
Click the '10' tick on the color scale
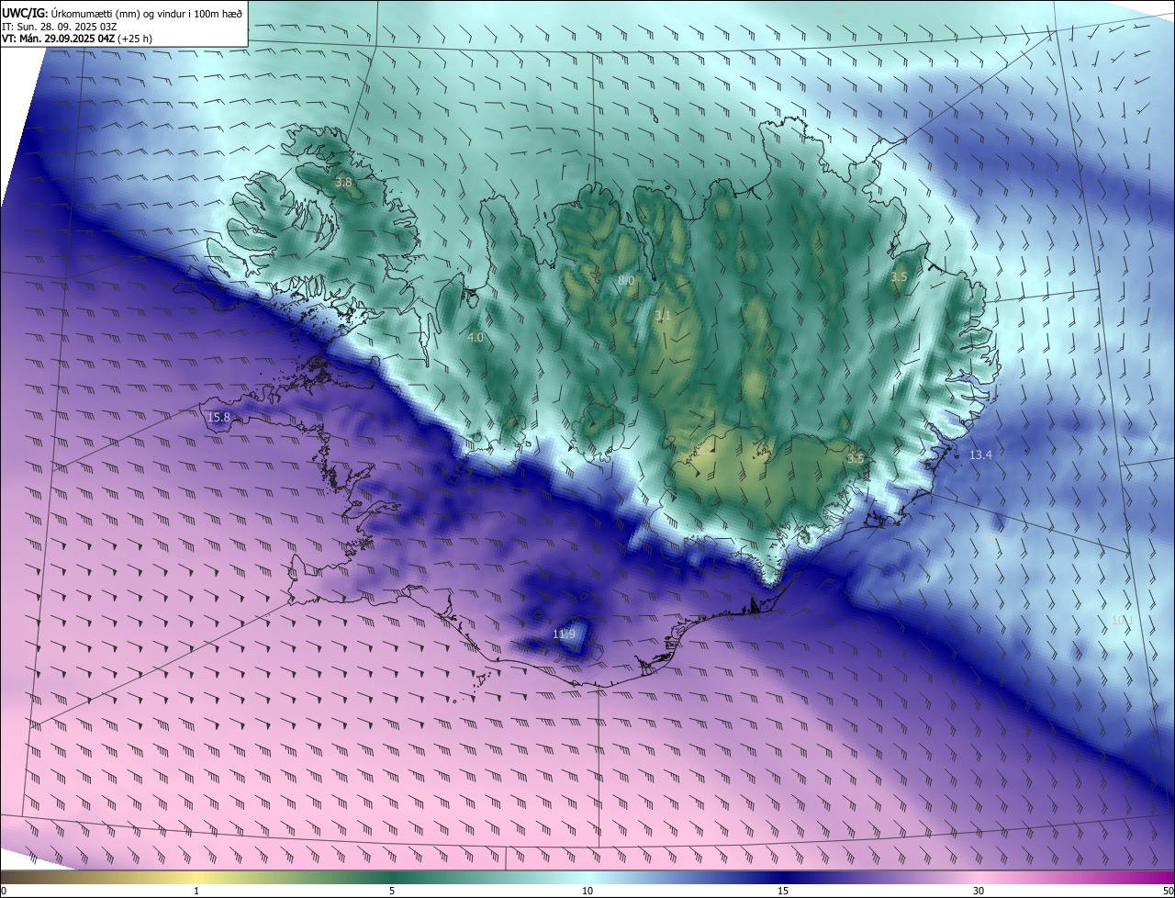click(x=587, y=891)
